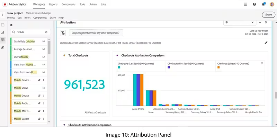
Task: Open the Tools tab
Action: pyautogui.click(x=82, y=4)
